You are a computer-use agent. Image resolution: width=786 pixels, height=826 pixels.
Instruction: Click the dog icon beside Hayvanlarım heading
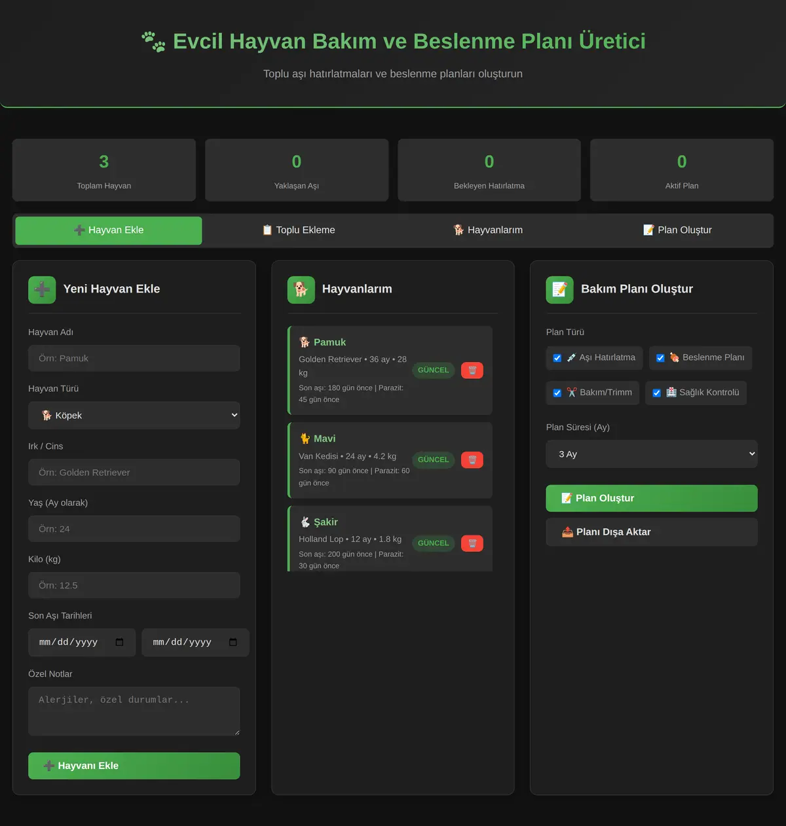click(x=301, y=289)
